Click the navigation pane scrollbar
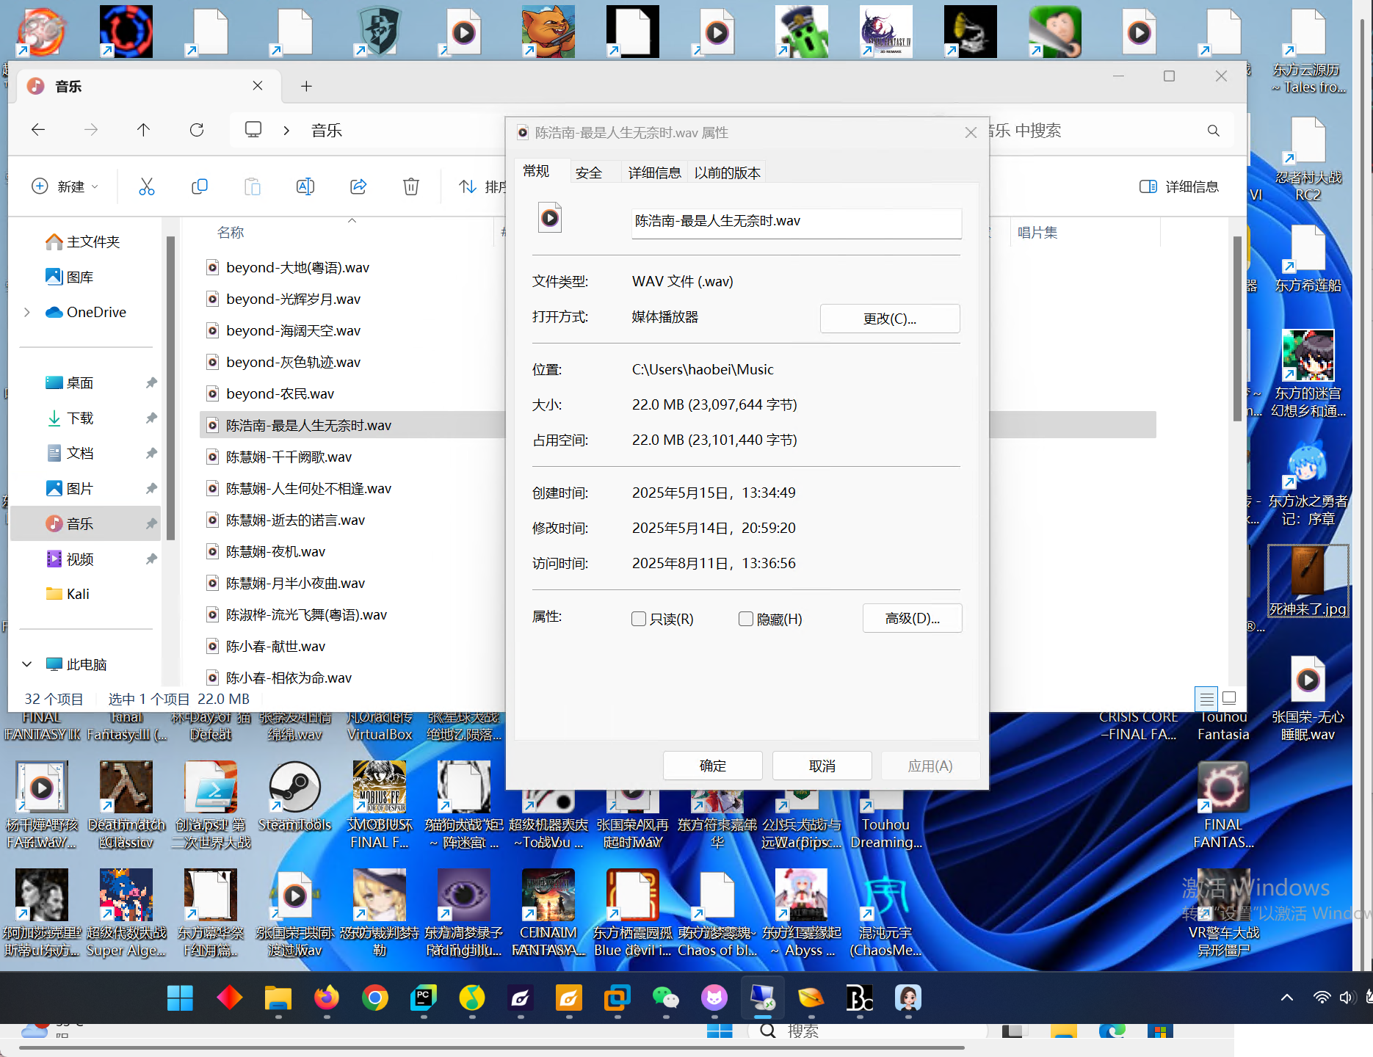The height and width of the screenshot is (1057, 1373). 170,388
